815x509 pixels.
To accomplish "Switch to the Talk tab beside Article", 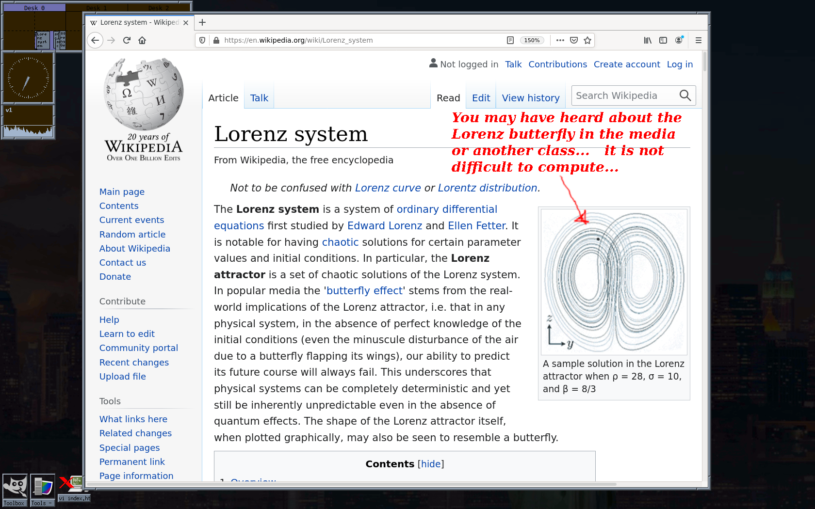I will point(259,98).
